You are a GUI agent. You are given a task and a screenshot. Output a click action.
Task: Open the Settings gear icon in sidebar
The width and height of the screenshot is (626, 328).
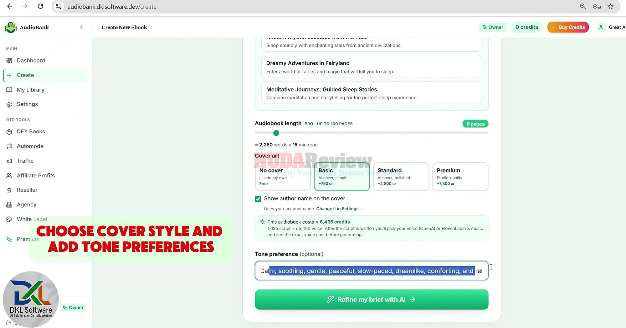click(x=9, y=104)
